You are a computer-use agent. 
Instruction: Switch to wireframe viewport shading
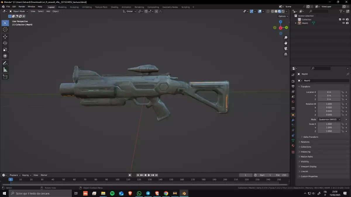pos(272,11)
